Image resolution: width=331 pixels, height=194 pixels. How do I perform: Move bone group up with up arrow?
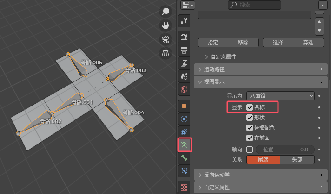point(319,22)
